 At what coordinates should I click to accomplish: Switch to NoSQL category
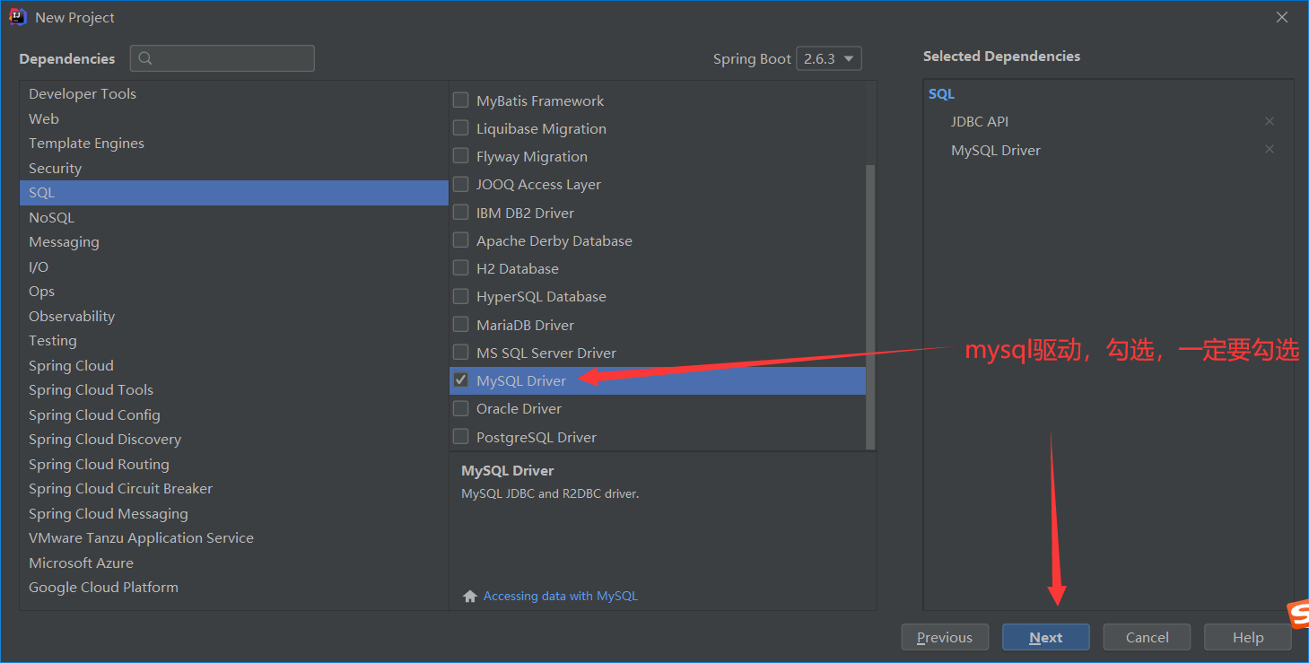point(233,217)
